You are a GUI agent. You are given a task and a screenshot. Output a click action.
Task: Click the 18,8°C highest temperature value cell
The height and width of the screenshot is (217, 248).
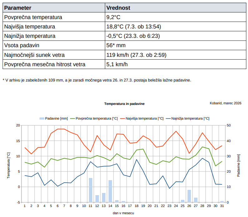pyautogui.click(x=134, y=27)
